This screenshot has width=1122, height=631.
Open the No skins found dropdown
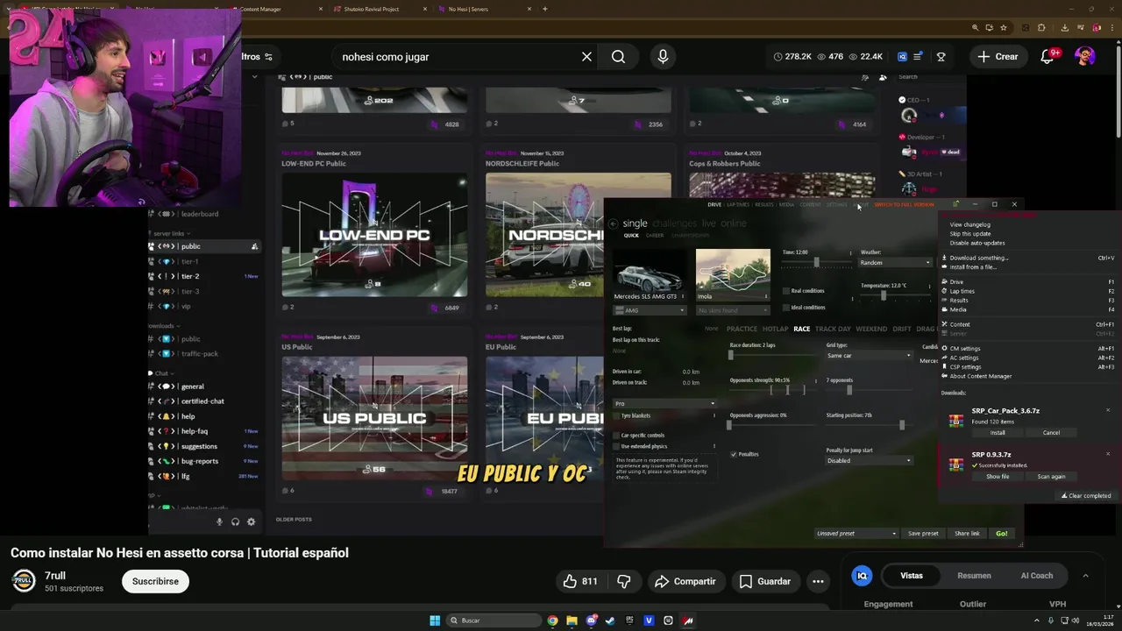click(733, 310)
